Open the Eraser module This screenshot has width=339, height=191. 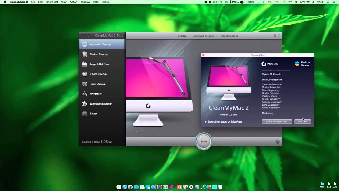(102, 114)
